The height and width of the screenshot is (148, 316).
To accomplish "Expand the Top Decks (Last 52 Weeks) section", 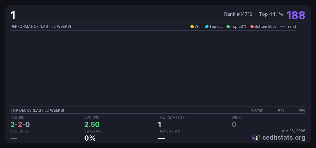I will coord(37,110).
